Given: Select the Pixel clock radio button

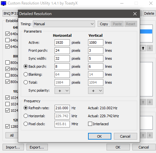Looking at the screenshot, I should (26, 124).
